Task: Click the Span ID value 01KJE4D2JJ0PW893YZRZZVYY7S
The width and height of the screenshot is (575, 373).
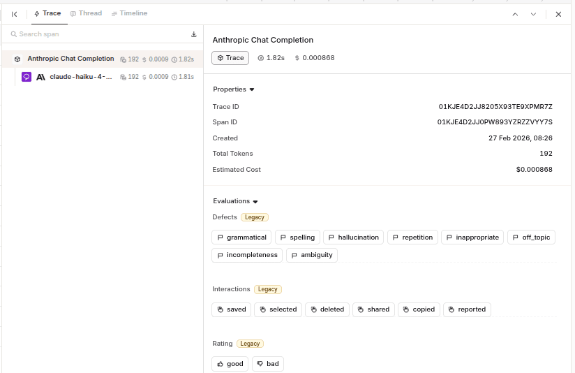Action: tap(495, 122)
